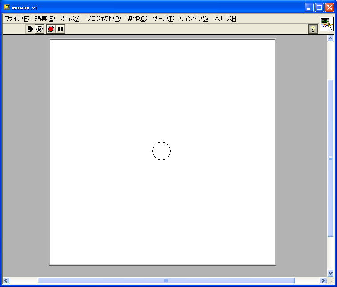Pause the running VI

[x=60, y=29]
